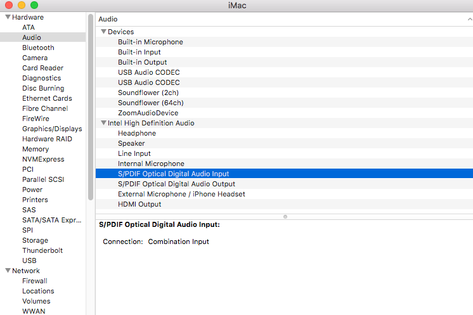473x315 pixels.
Task: Click the Combination Input connection value
Action: [x=179, y=241]
